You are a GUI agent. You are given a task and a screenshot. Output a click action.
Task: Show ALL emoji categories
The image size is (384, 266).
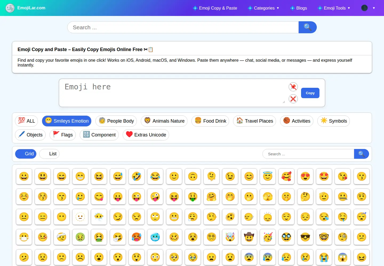(26, 121)
